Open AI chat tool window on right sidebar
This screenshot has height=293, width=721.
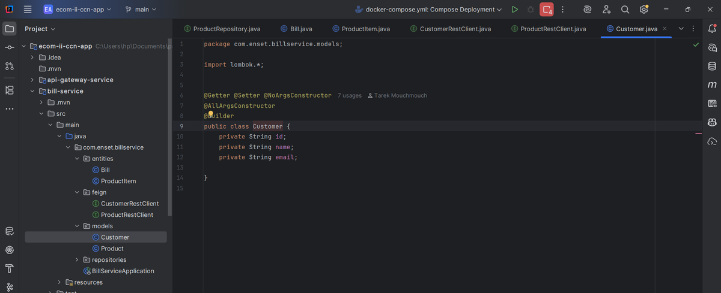click(713, 47)
